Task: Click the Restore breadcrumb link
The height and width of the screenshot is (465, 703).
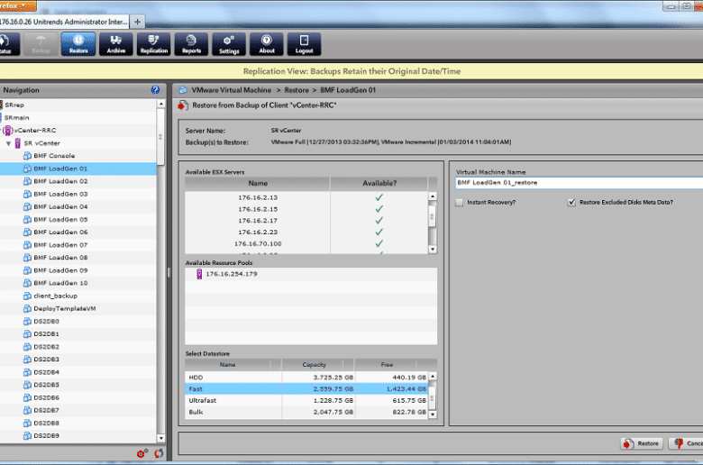Action: [x=297, y=90]
